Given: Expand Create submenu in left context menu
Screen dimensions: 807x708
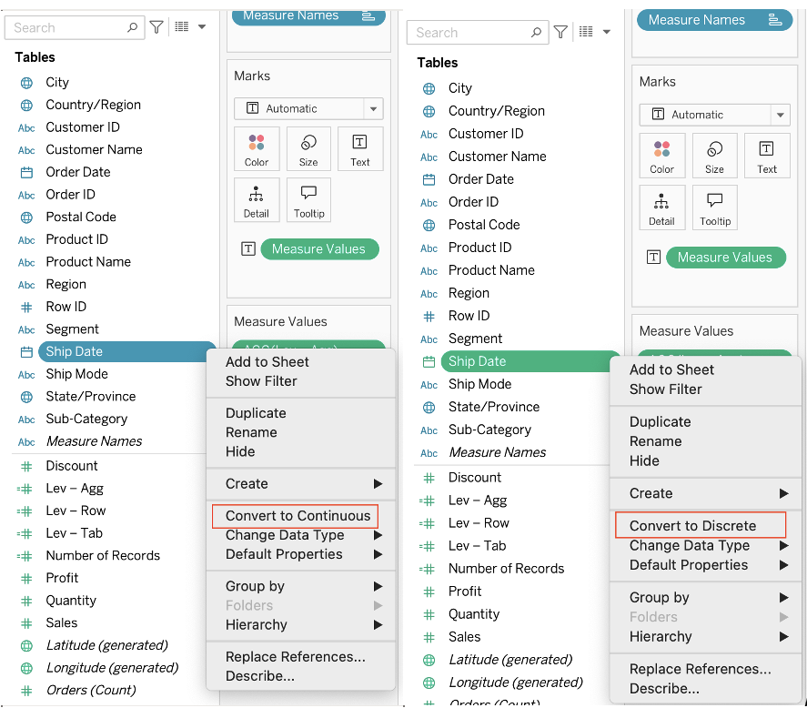Looking at the screenshot, I should 301,483.
